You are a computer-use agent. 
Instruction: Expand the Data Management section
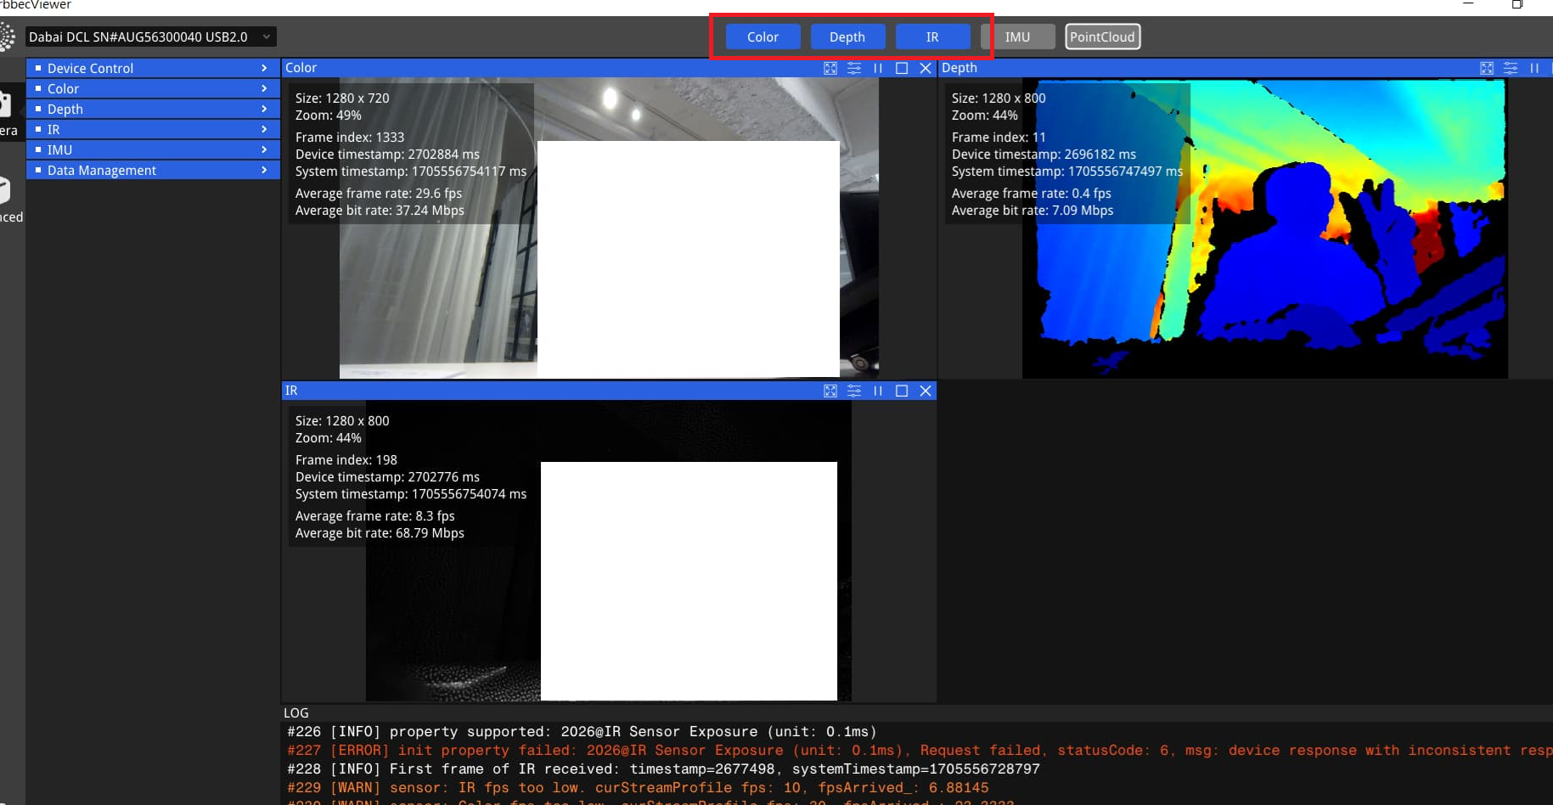(153, 170)
